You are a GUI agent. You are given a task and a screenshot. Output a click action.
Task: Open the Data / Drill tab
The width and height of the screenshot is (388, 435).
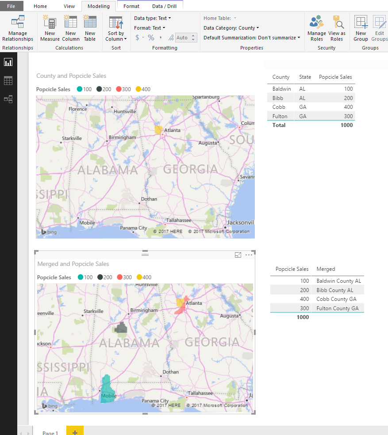164,6
